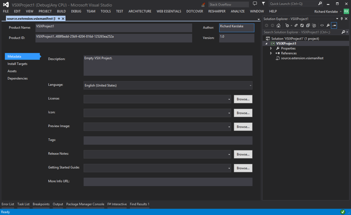Viewport: 351px width, 215px height.
Task: Click the Description text box
Action: tap(168, 66)
